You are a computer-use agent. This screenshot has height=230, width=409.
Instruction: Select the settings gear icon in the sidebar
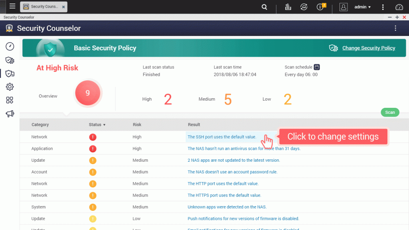10,87
